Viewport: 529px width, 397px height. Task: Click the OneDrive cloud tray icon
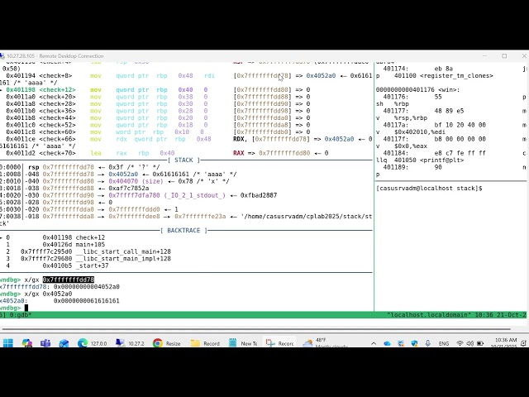click(387, 344)
